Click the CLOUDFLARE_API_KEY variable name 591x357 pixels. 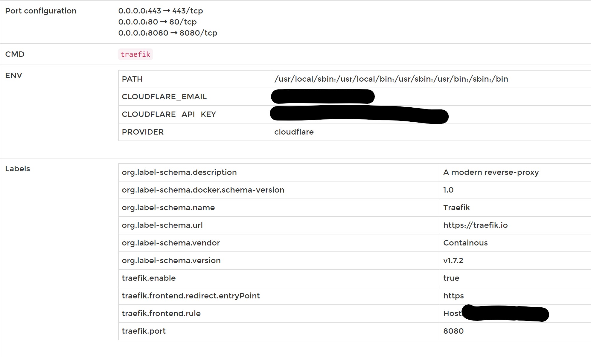(x=169, y=114)
